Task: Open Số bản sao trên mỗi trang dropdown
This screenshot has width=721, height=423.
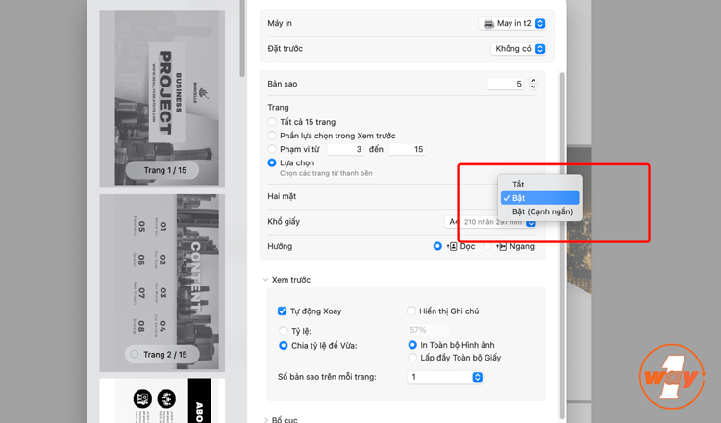Action: point(445,377)
